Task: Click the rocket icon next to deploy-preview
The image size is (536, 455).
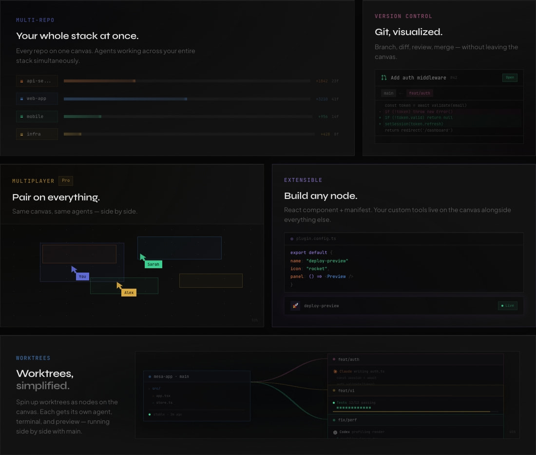Action: point(295,305)
